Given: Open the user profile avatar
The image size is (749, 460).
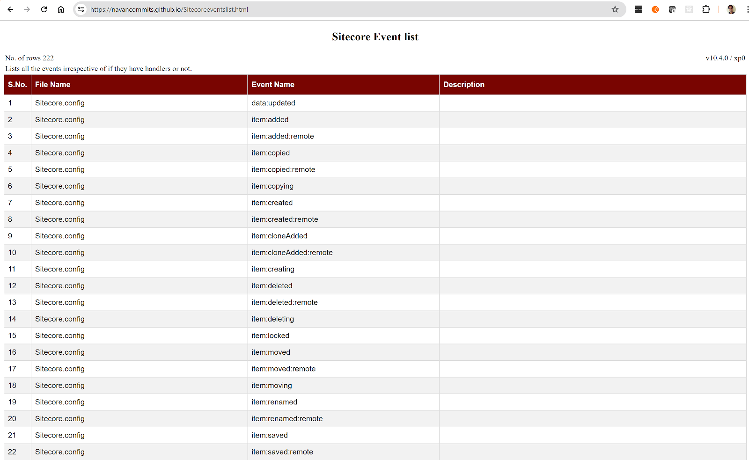Looking at the screenshot, I should (x=731, y=9).
